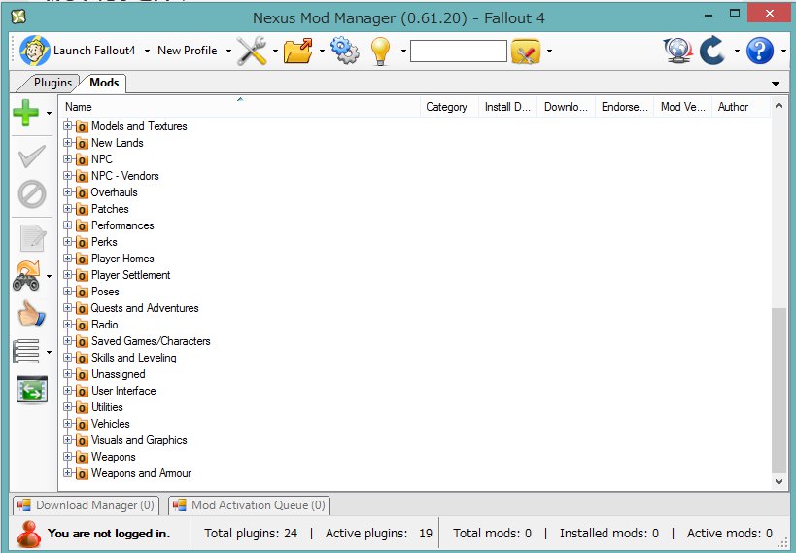Open the Launch Fallout4 dropdown arrow

click(147, 51)
